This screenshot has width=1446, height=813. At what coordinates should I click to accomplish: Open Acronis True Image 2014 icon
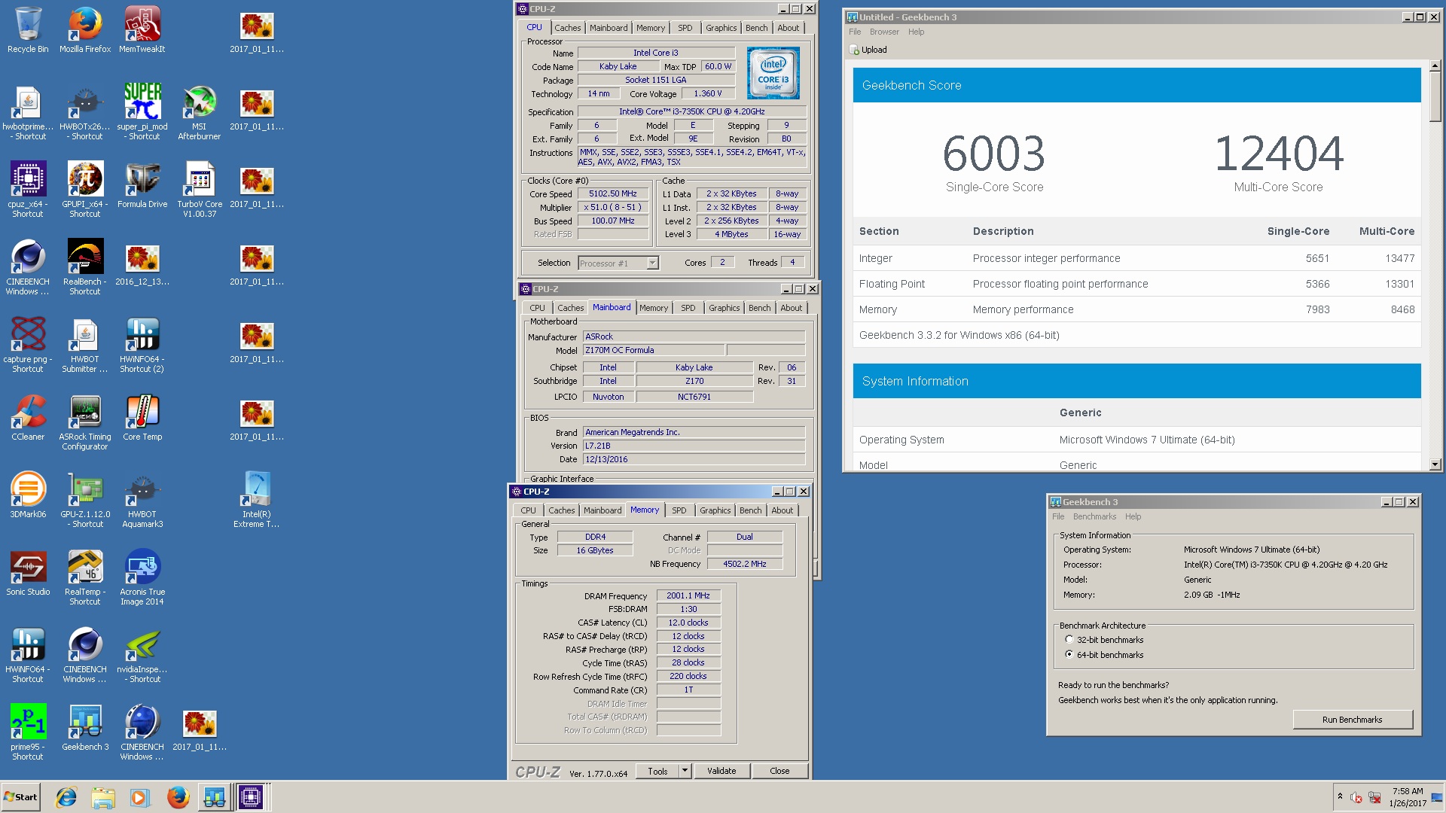[x=142, y=577]
